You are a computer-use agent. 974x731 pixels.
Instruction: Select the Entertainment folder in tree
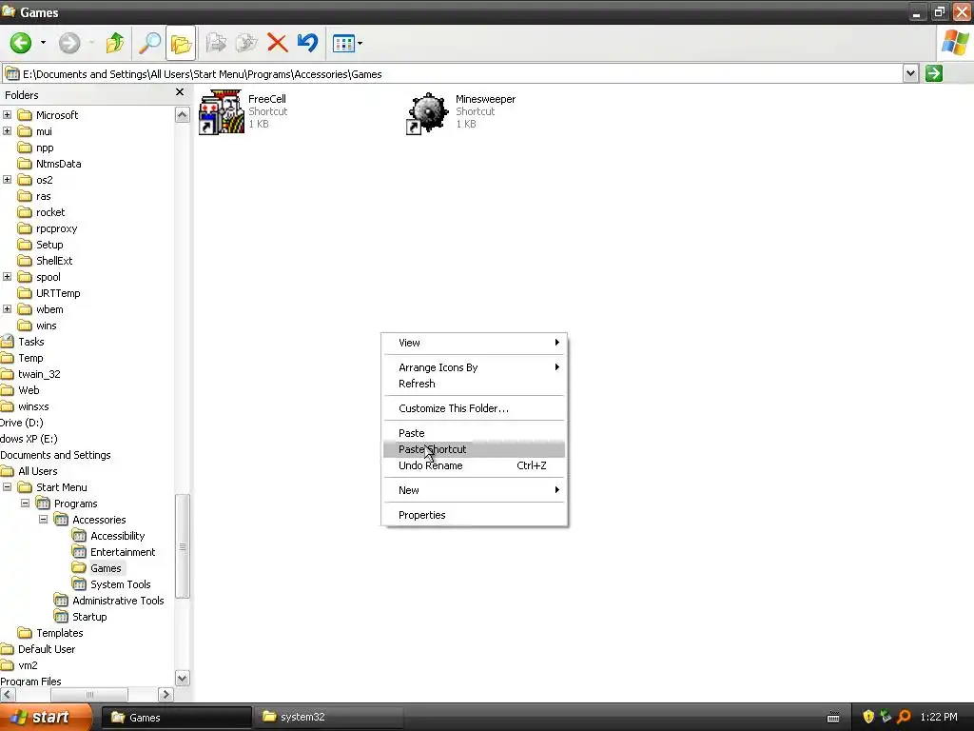pos(123,551)
